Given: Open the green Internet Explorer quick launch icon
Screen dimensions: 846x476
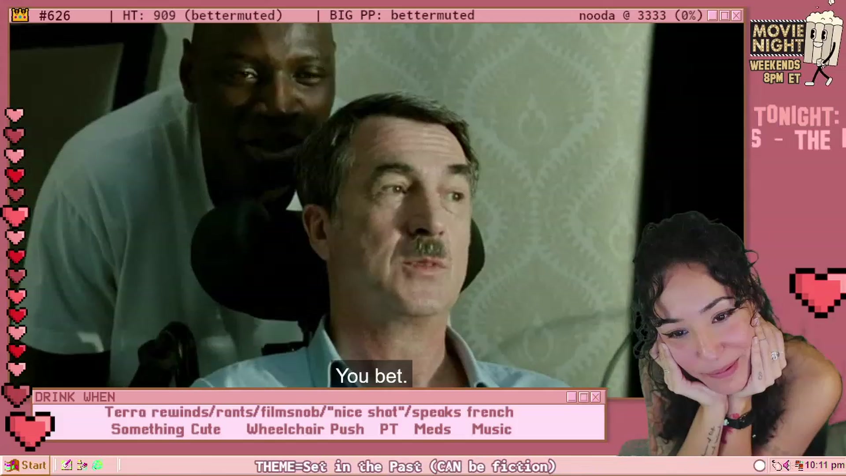Looking at the screenshot, I should (x=97, y=465).
